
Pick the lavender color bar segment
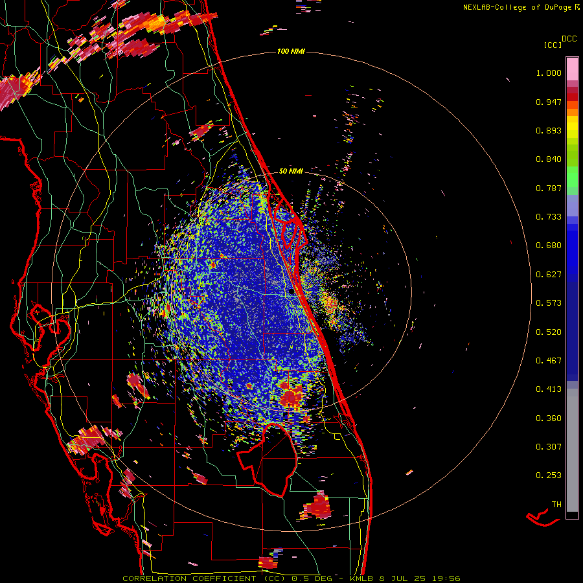click(572, 205)
